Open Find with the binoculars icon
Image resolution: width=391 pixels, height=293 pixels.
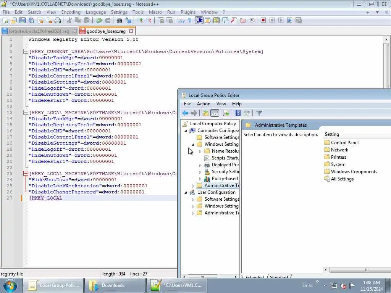point(119,21)
